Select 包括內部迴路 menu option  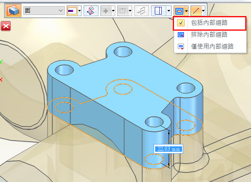coord(210,23)
